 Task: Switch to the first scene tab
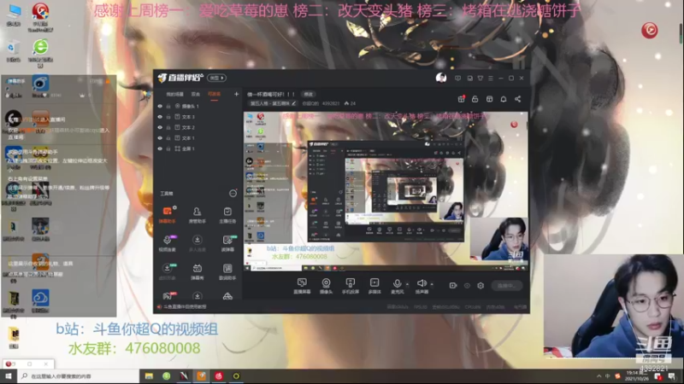point(174,94)
